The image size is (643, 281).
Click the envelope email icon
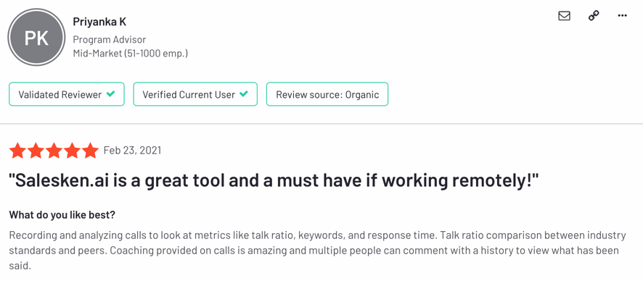click(x=565, y=16)
